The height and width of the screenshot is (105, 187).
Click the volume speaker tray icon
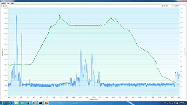(x=172, y=103)
